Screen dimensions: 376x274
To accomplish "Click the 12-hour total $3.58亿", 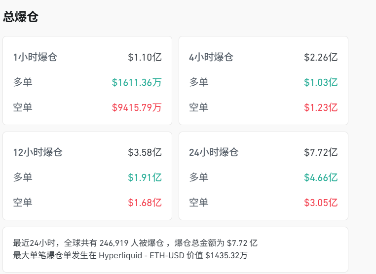I will pos(145,152).
